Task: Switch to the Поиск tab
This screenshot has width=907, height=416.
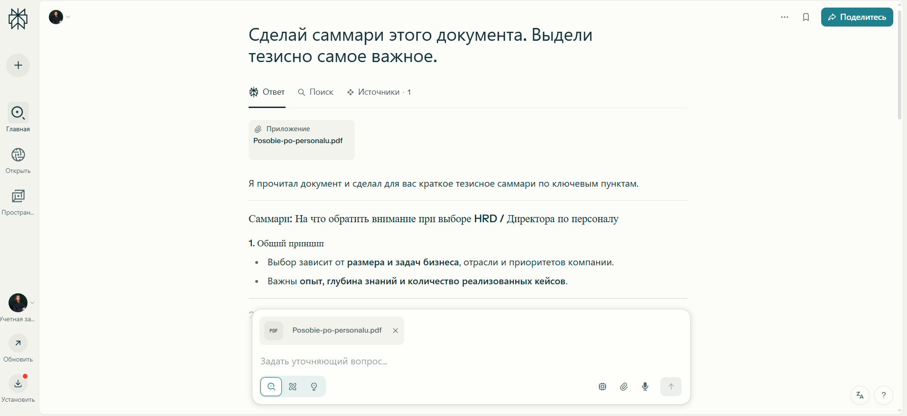Action: point(315,92)
